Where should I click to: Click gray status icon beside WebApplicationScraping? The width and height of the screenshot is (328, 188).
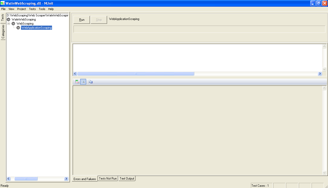18,28
